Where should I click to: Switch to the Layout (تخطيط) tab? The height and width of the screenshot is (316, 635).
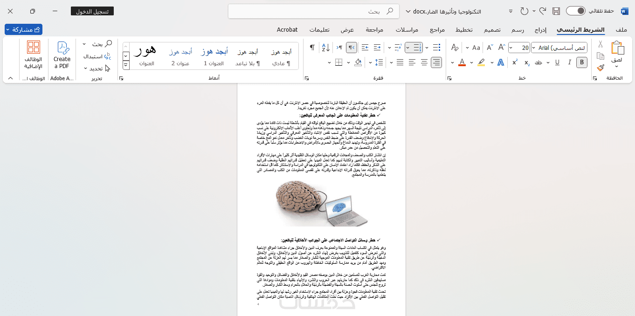click(x=464, y=29)
